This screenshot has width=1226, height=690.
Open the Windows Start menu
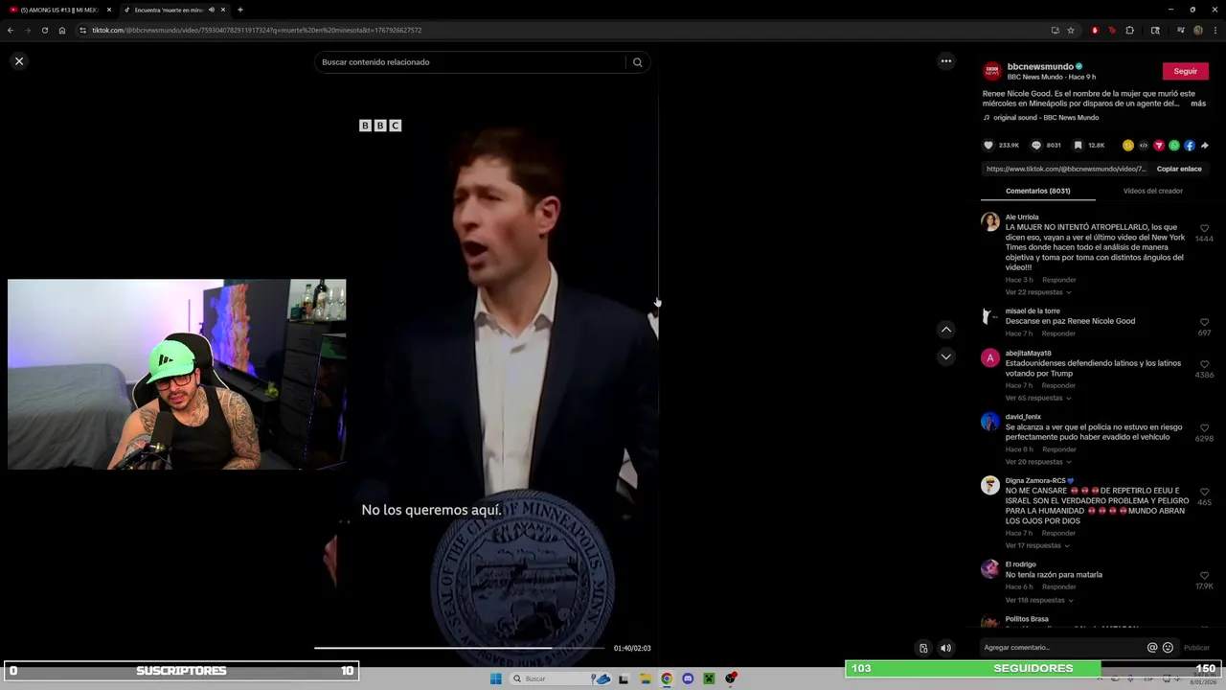click(496, 678)
